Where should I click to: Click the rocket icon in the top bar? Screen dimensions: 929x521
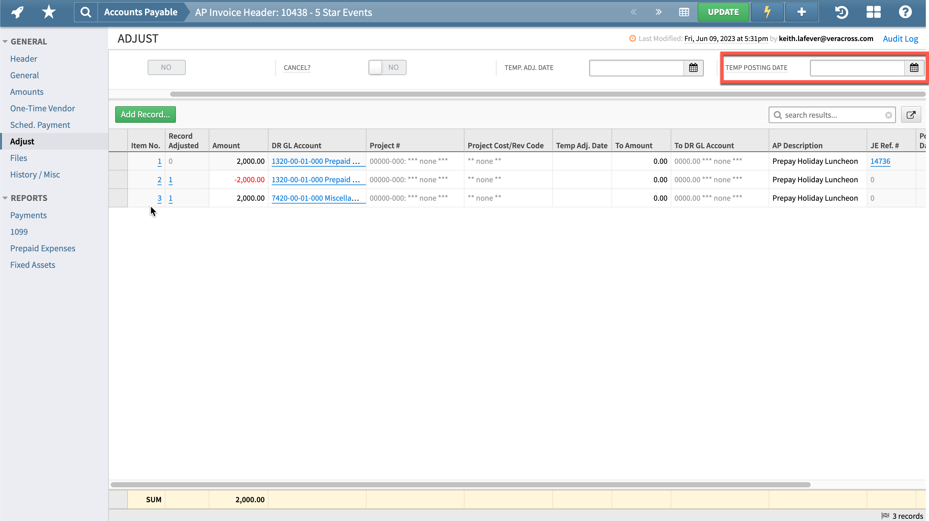(x=17, y=11)
